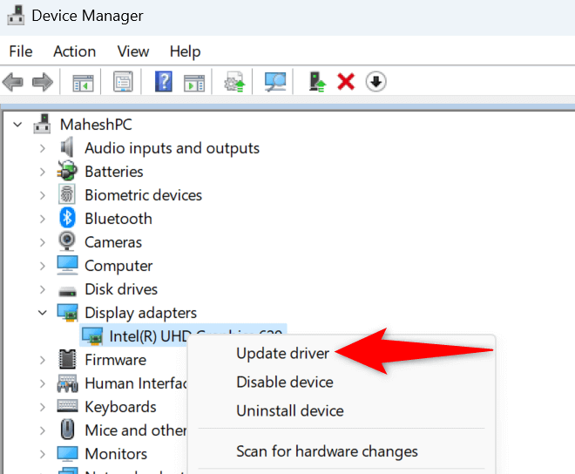Click the Enable device toolbar icon with green arrow
575x474 pixels.
tap(317, 81)
